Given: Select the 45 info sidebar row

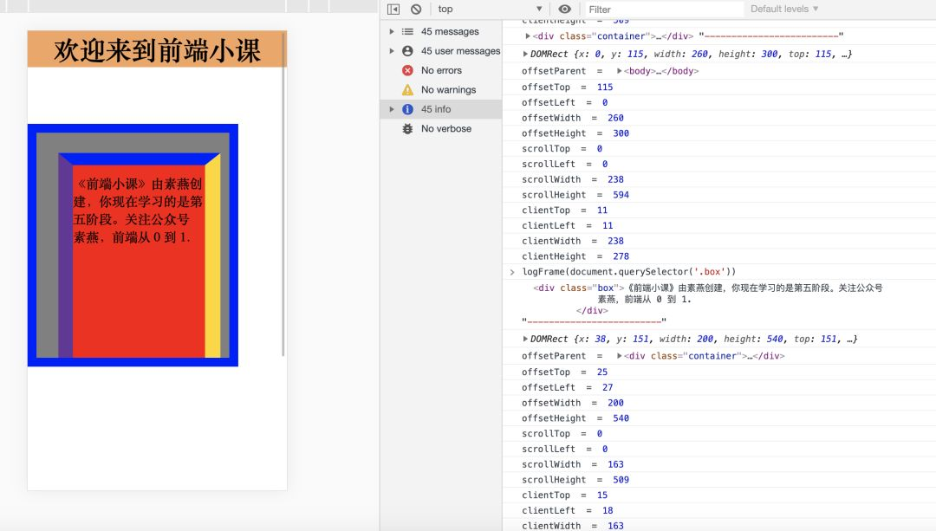Looking at the screenshot, I should click(x=441, y=109).
